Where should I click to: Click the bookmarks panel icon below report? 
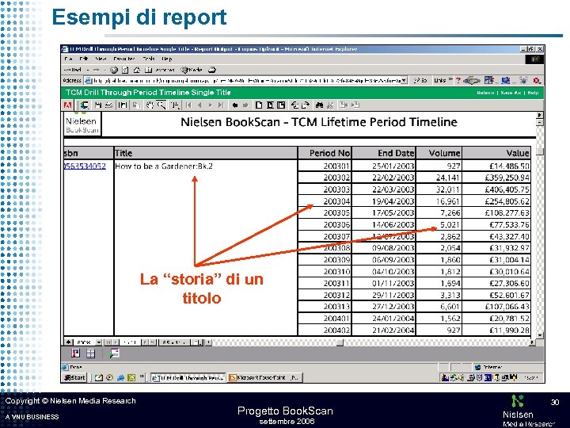pos(76,353)
